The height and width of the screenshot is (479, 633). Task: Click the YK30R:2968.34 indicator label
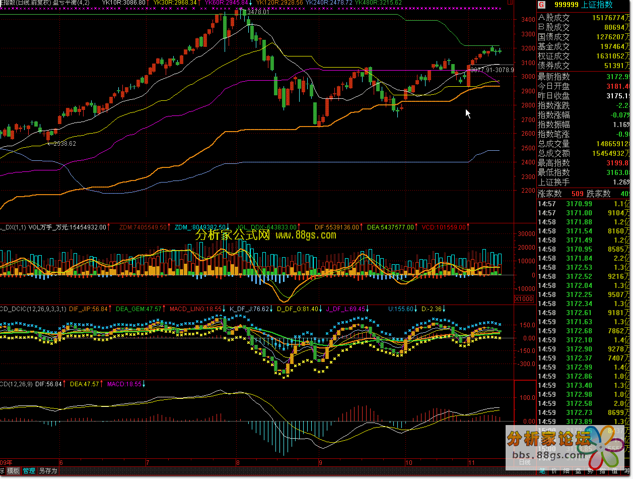point(175,3)
